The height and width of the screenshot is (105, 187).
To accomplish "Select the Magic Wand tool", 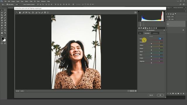I will point(5,13).
